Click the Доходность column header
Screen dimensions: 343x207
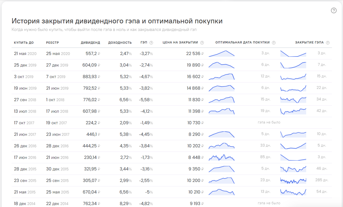120,43
